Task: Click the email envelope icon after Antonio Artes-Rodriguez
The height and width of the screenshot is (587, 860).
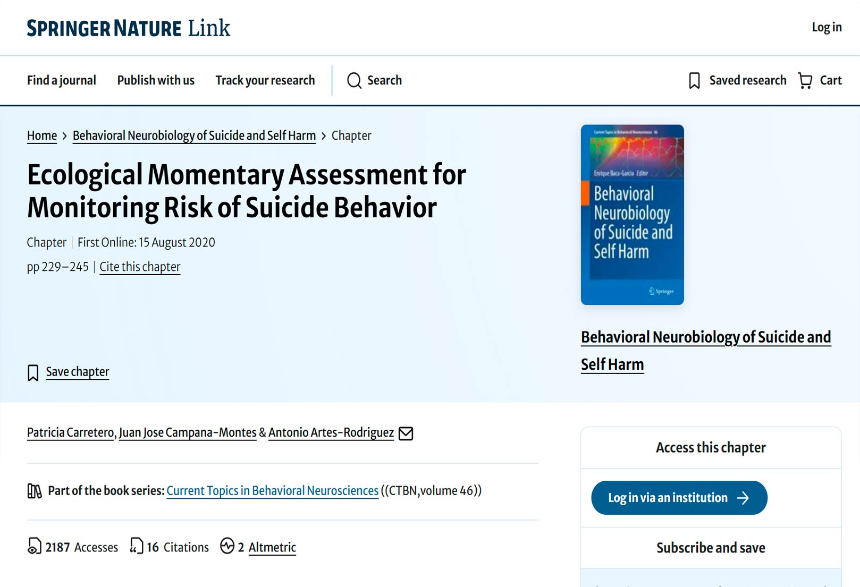Action: click(x=406, y=433)
